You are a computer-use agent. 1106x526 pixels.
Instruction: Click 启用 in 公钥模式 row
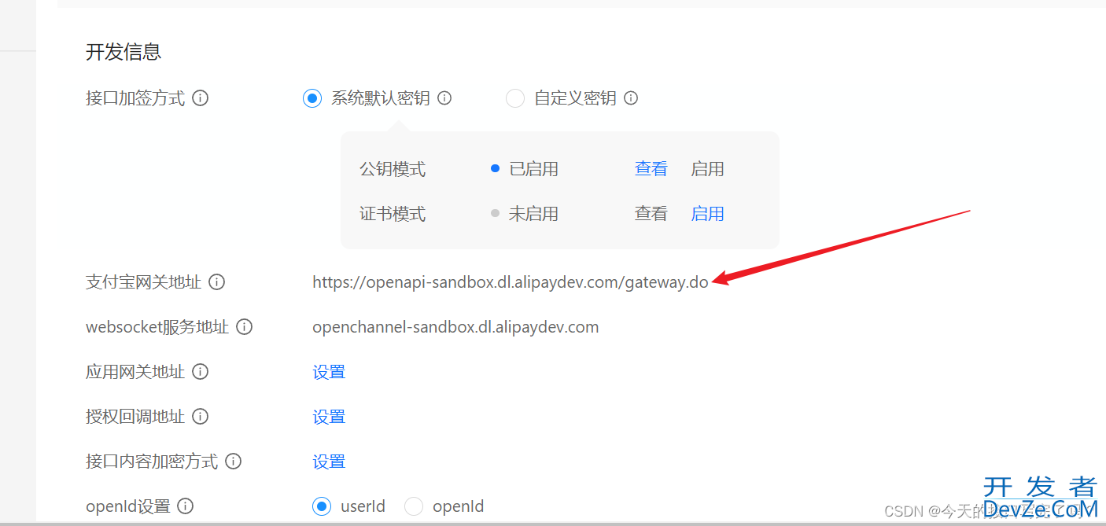click(707, 169)
